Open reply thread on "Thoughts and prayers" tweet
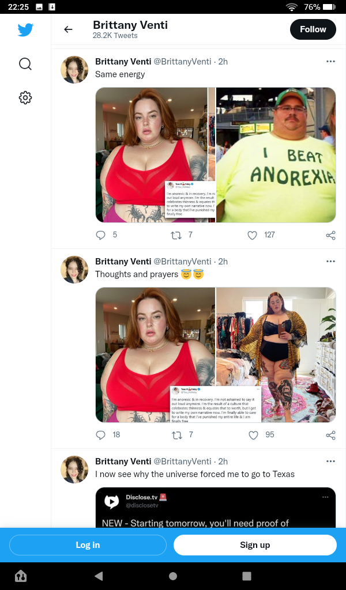The height and width of the screenshot is (590, 346). coord(100,436)
